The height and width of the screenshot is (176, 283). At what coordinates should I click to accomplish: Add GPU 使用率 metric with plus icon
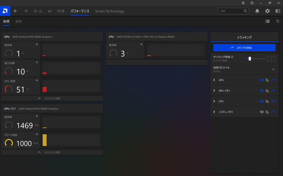pyautogui.click(x=37, y=44)
